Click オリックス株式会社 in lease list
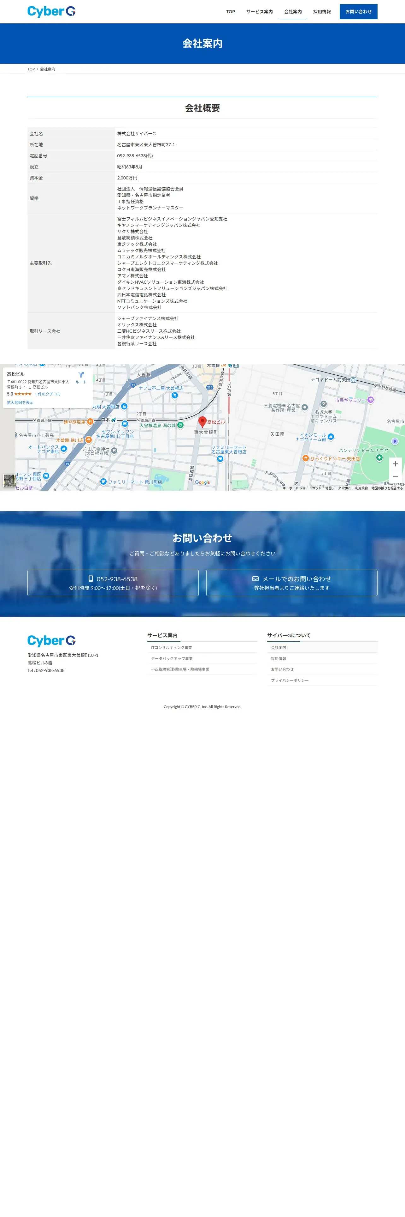Image resolution: width=405 pixels, height=1217 pixels. pyautogui.click(x=137, y=325)
